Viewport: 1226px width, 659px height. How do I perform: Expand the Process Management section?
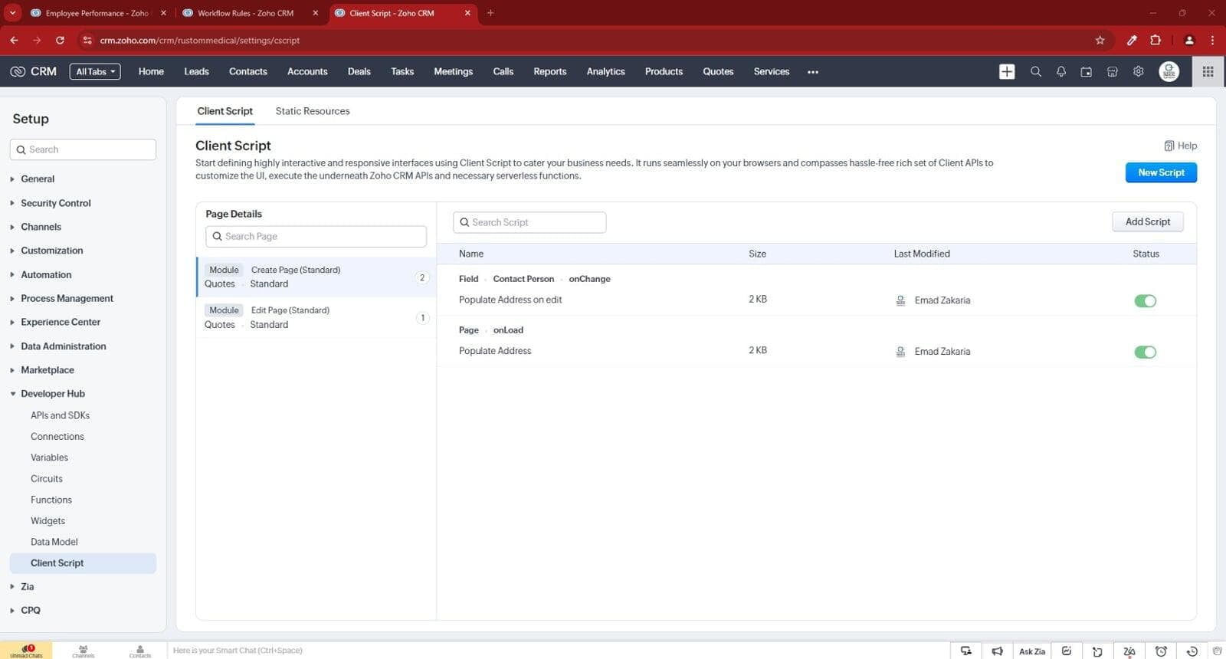tap(67, 298)
